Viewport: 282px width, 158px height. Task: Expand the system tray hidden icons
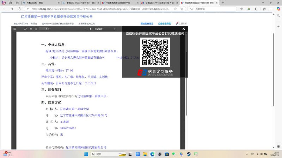point(247,154)
